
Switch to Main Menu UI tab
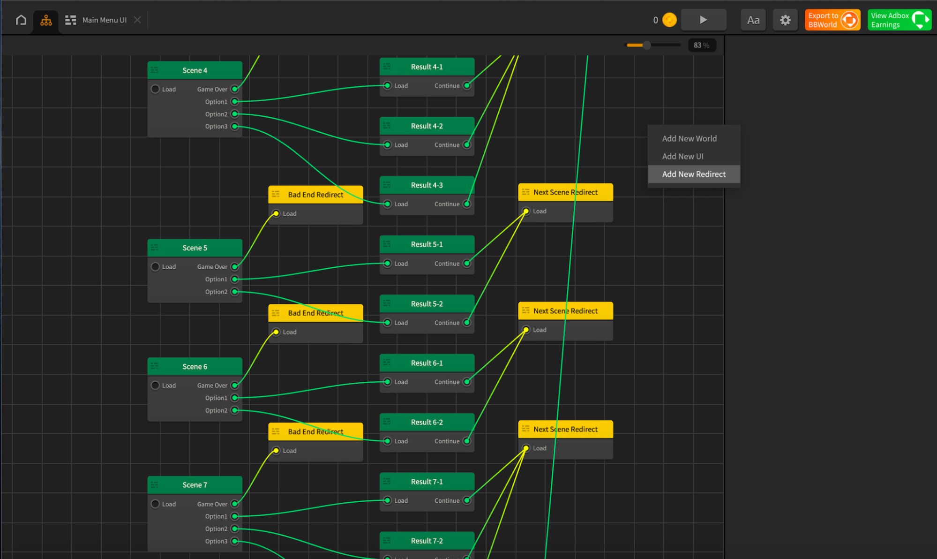pyautogui.click(x=104, y=20)
